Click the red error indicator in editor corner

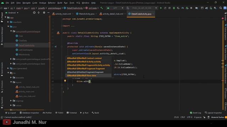222,18
